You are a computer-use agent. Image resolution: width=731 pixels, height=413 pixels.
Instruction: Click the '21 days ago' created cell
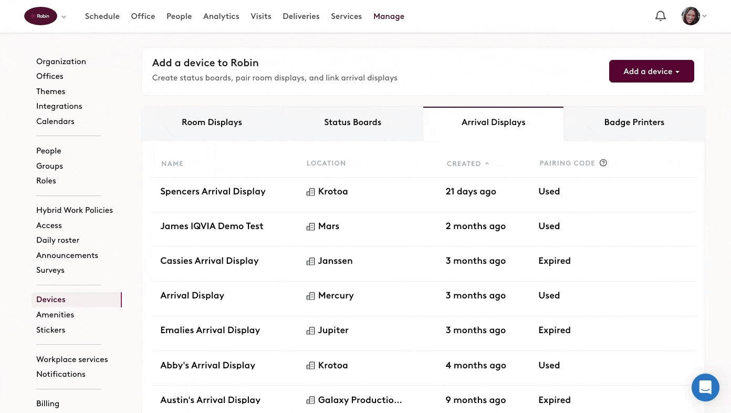tap(471, 192)
